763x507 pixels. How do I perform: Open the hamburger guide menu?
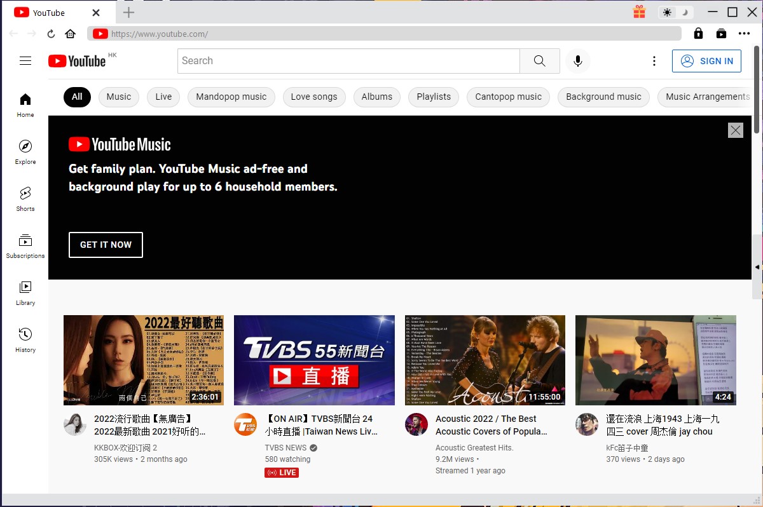[25, 61]
